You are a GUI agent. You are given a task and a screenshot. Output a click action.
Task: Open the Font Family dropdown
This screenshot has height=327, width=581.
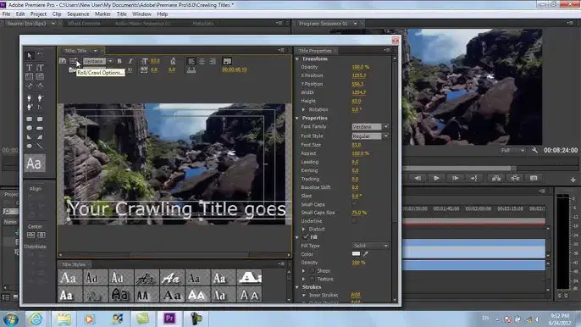click(370, 127)
